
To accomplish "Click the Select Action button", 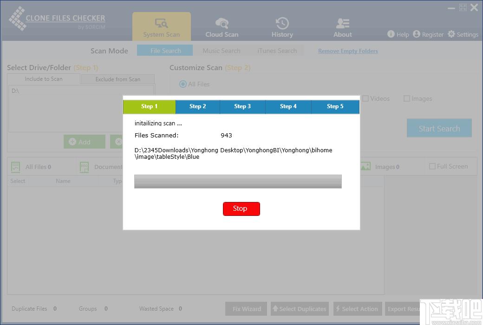I will click(x=358, y=309).
